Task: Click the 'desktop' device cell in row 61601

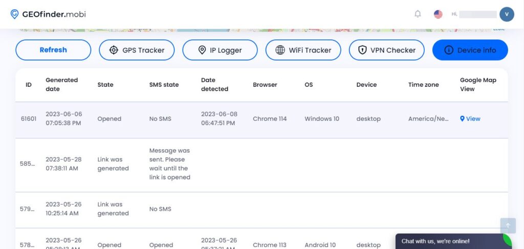Action: click(x=368, y=119)
